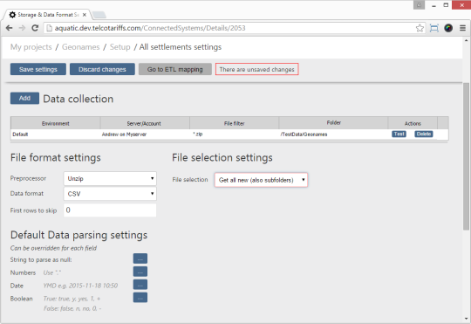
Task: Click Save settings button
Action: pos(38,69)
